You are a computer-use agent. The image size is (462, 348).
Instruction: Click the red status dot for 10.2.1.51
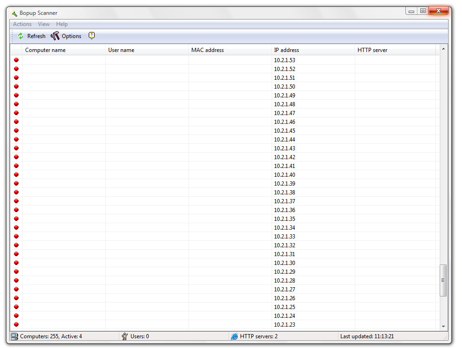(16, 77)
